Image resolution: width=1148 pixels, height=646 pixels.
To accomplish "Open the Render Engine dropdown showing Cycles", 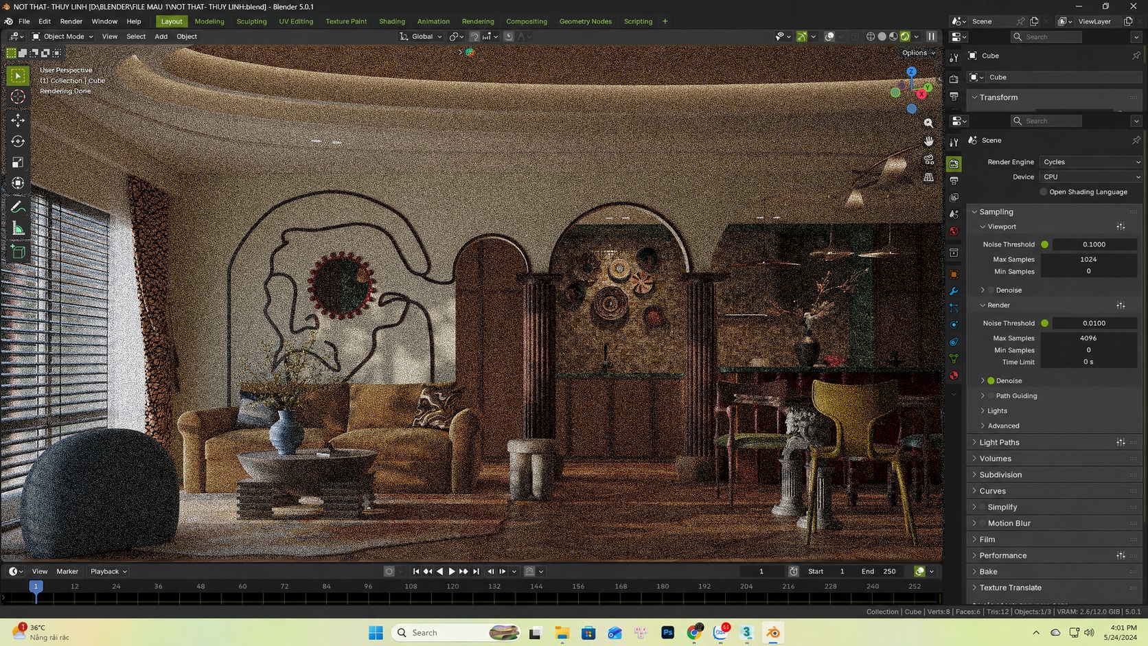I will 1090,162.
